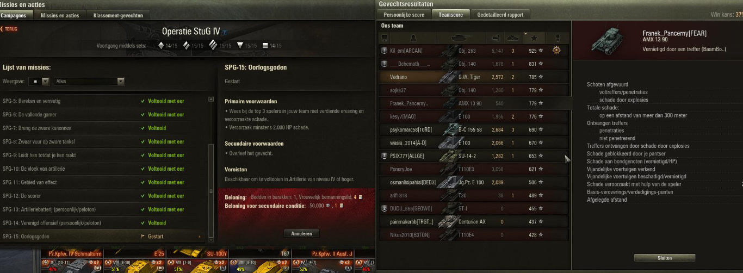Click Kil_em's earned medal icon
The width and height of the screenshot is (743, 273).
556,51
